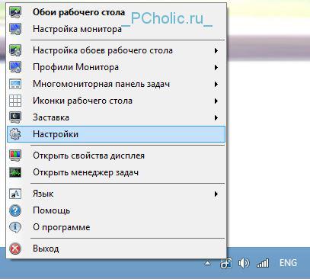Click the blue question mark Помощь icon
Screen dimensions: 310x279
point(15,210)
